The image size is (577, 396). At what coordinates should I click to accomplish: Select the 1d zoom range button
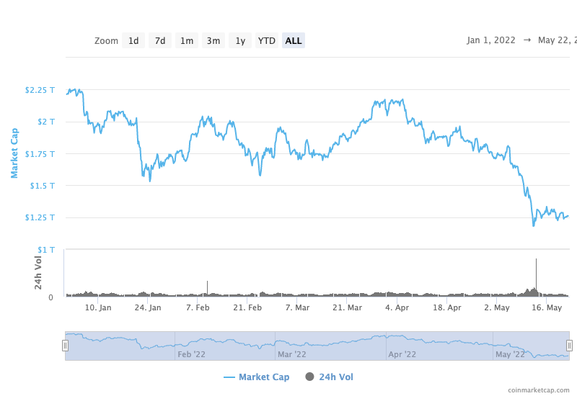[133, 40]
